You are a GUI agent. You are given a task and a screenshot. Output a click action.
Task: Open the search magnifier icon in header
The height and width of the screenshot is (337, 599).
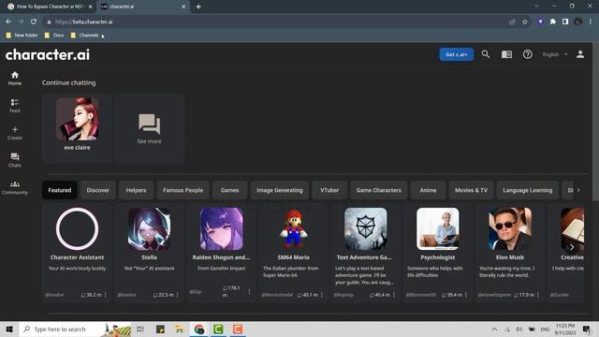tap(485, 54)
